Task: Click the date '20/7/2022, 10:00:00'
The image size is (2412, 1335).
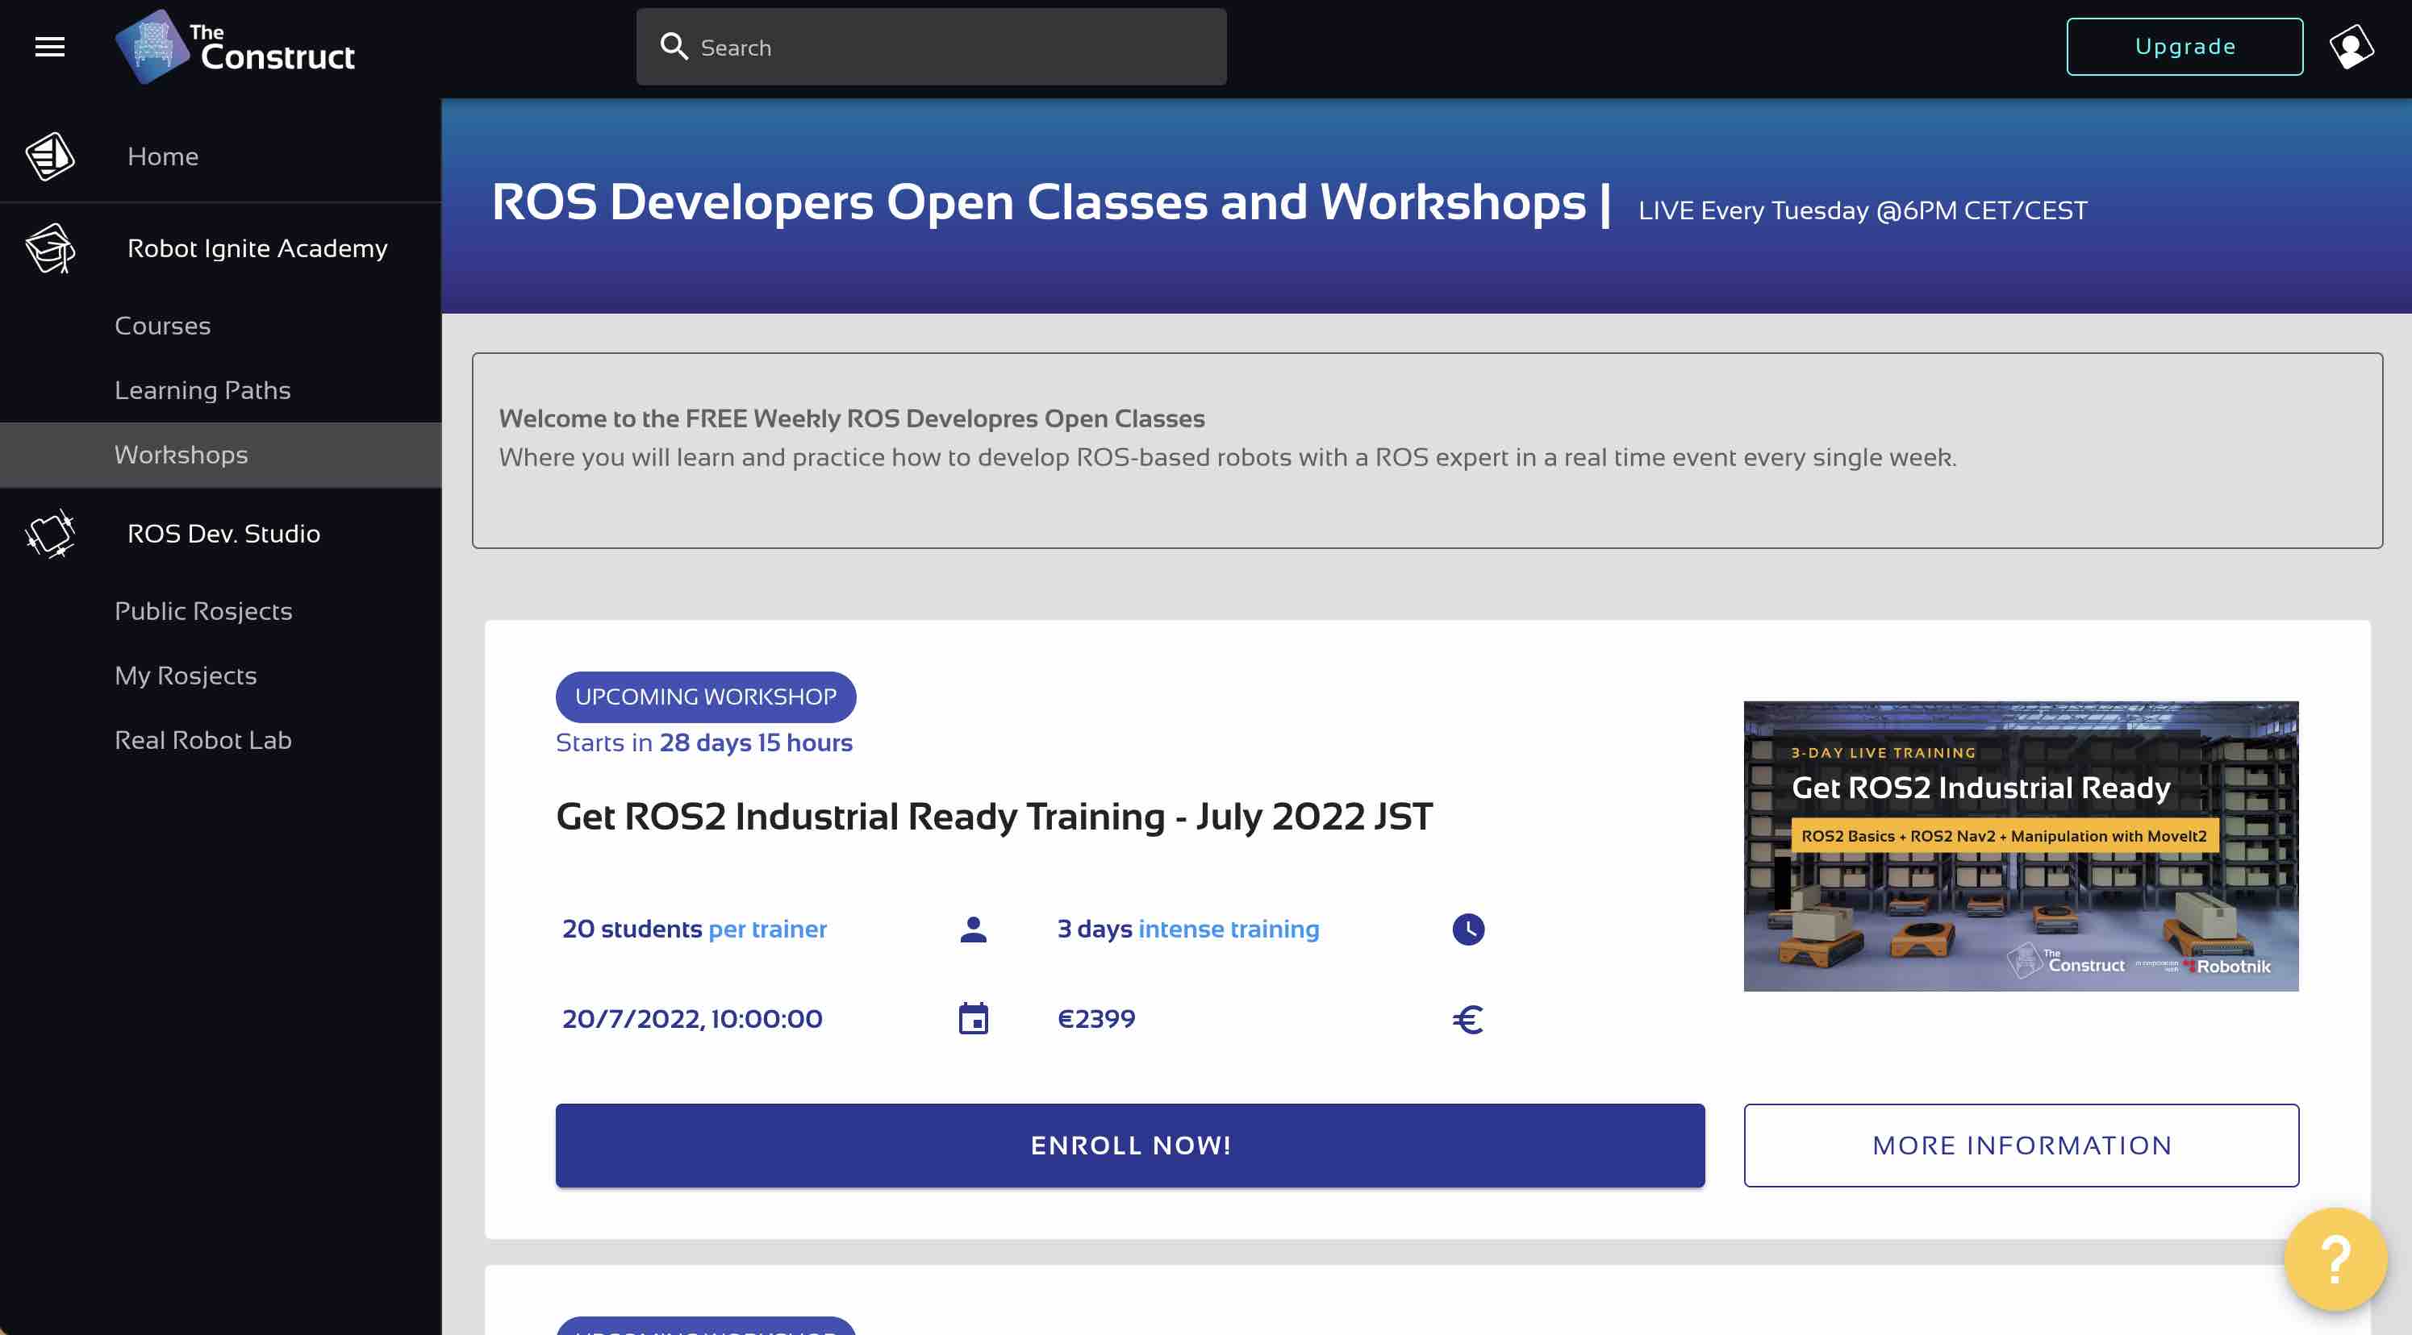Action: coord(692,1019)
